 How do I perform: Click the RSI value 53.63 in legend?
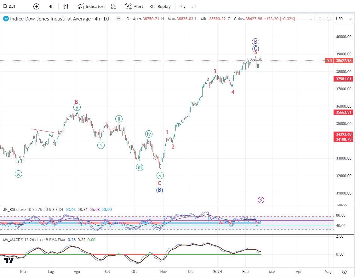[x=71, y=210]
